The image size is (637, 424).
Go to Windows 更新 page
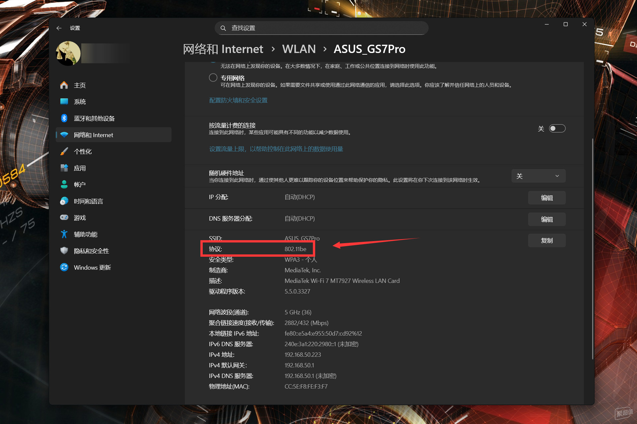coord(113,267)
